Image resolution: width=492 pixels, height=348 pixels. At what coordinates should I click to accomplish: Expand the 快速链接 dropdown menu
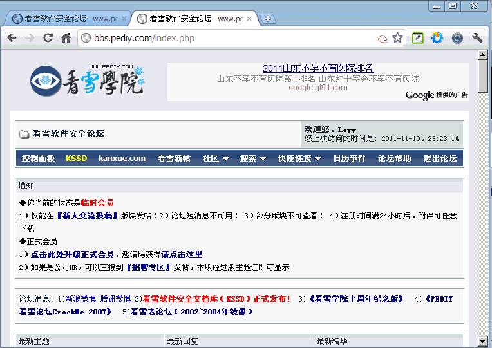[299, 159]
